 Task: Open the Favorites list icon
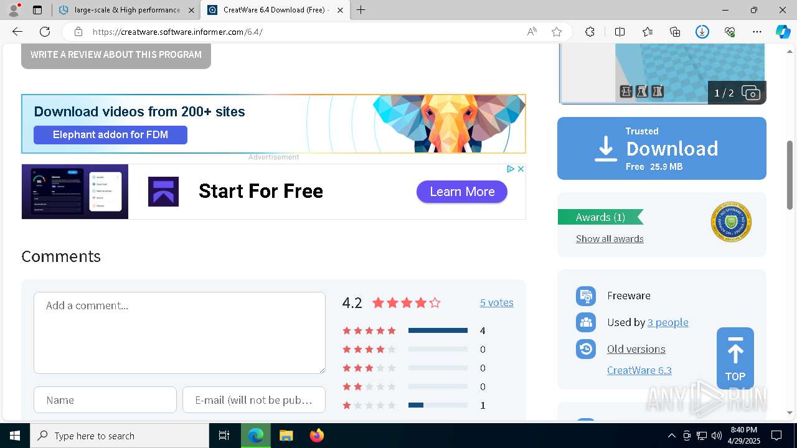pos(648,32)
